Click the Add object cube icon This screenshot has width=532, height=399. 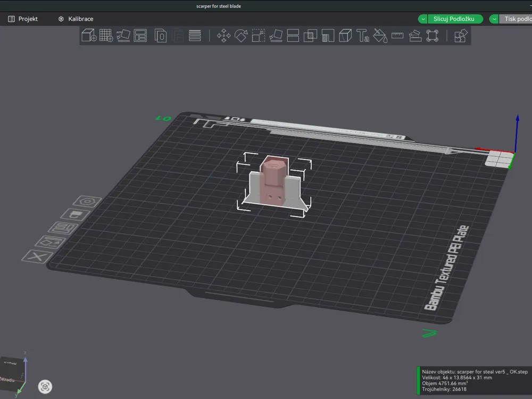click(x=89, y=36)
